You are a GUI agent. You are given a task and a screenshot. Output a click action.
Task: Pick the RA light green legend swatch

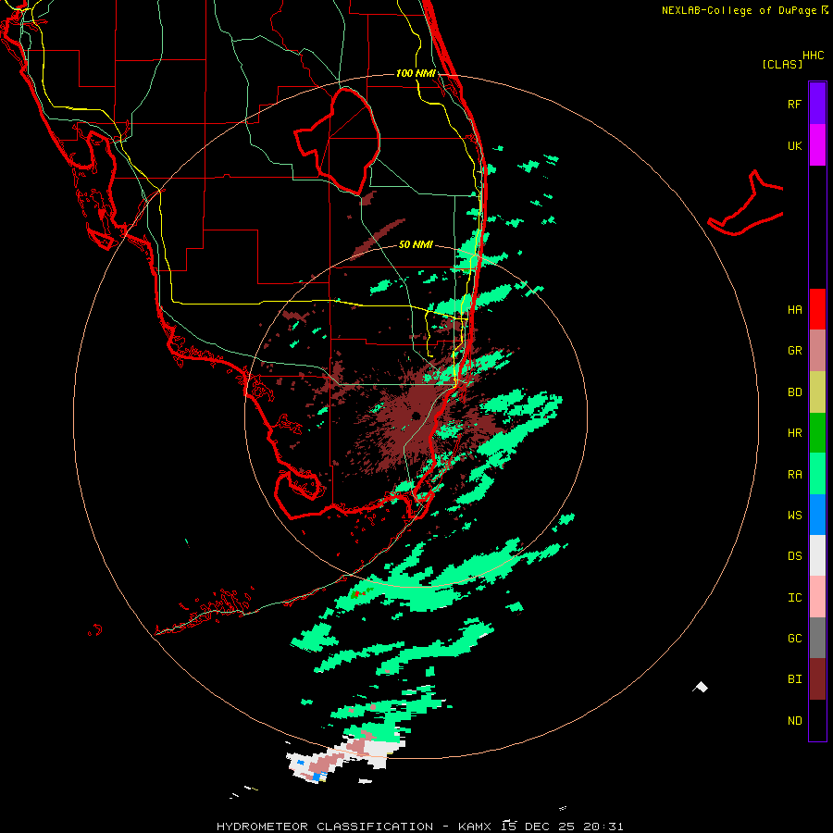pyautogui.click(x=817, y=474)
